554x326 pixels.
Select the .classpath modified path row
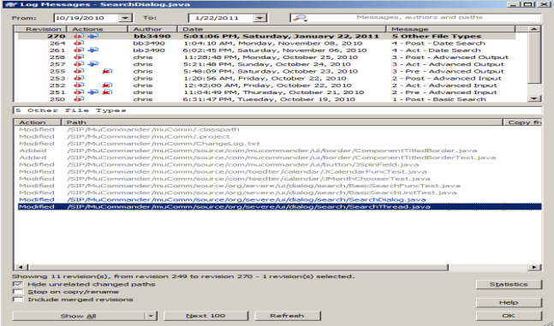coord(279,129)
